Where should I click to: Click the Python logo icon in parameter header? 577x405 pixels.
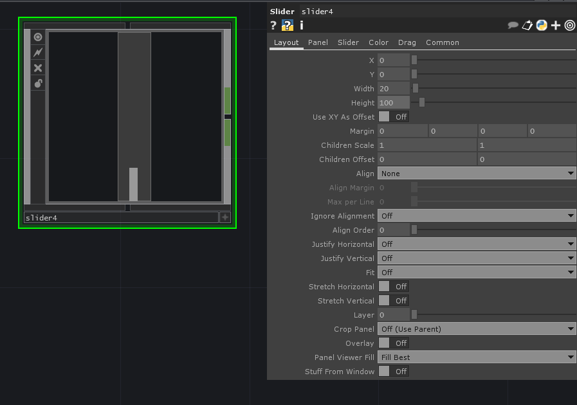[x=542, y=26]
